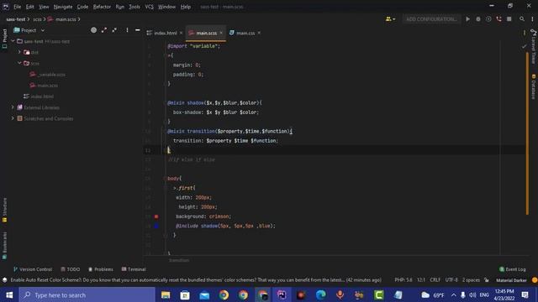Click Material Darker theme in status bar
Viewport: 538px width, 302px height.
pyautogui.click(x=511, y=280)
